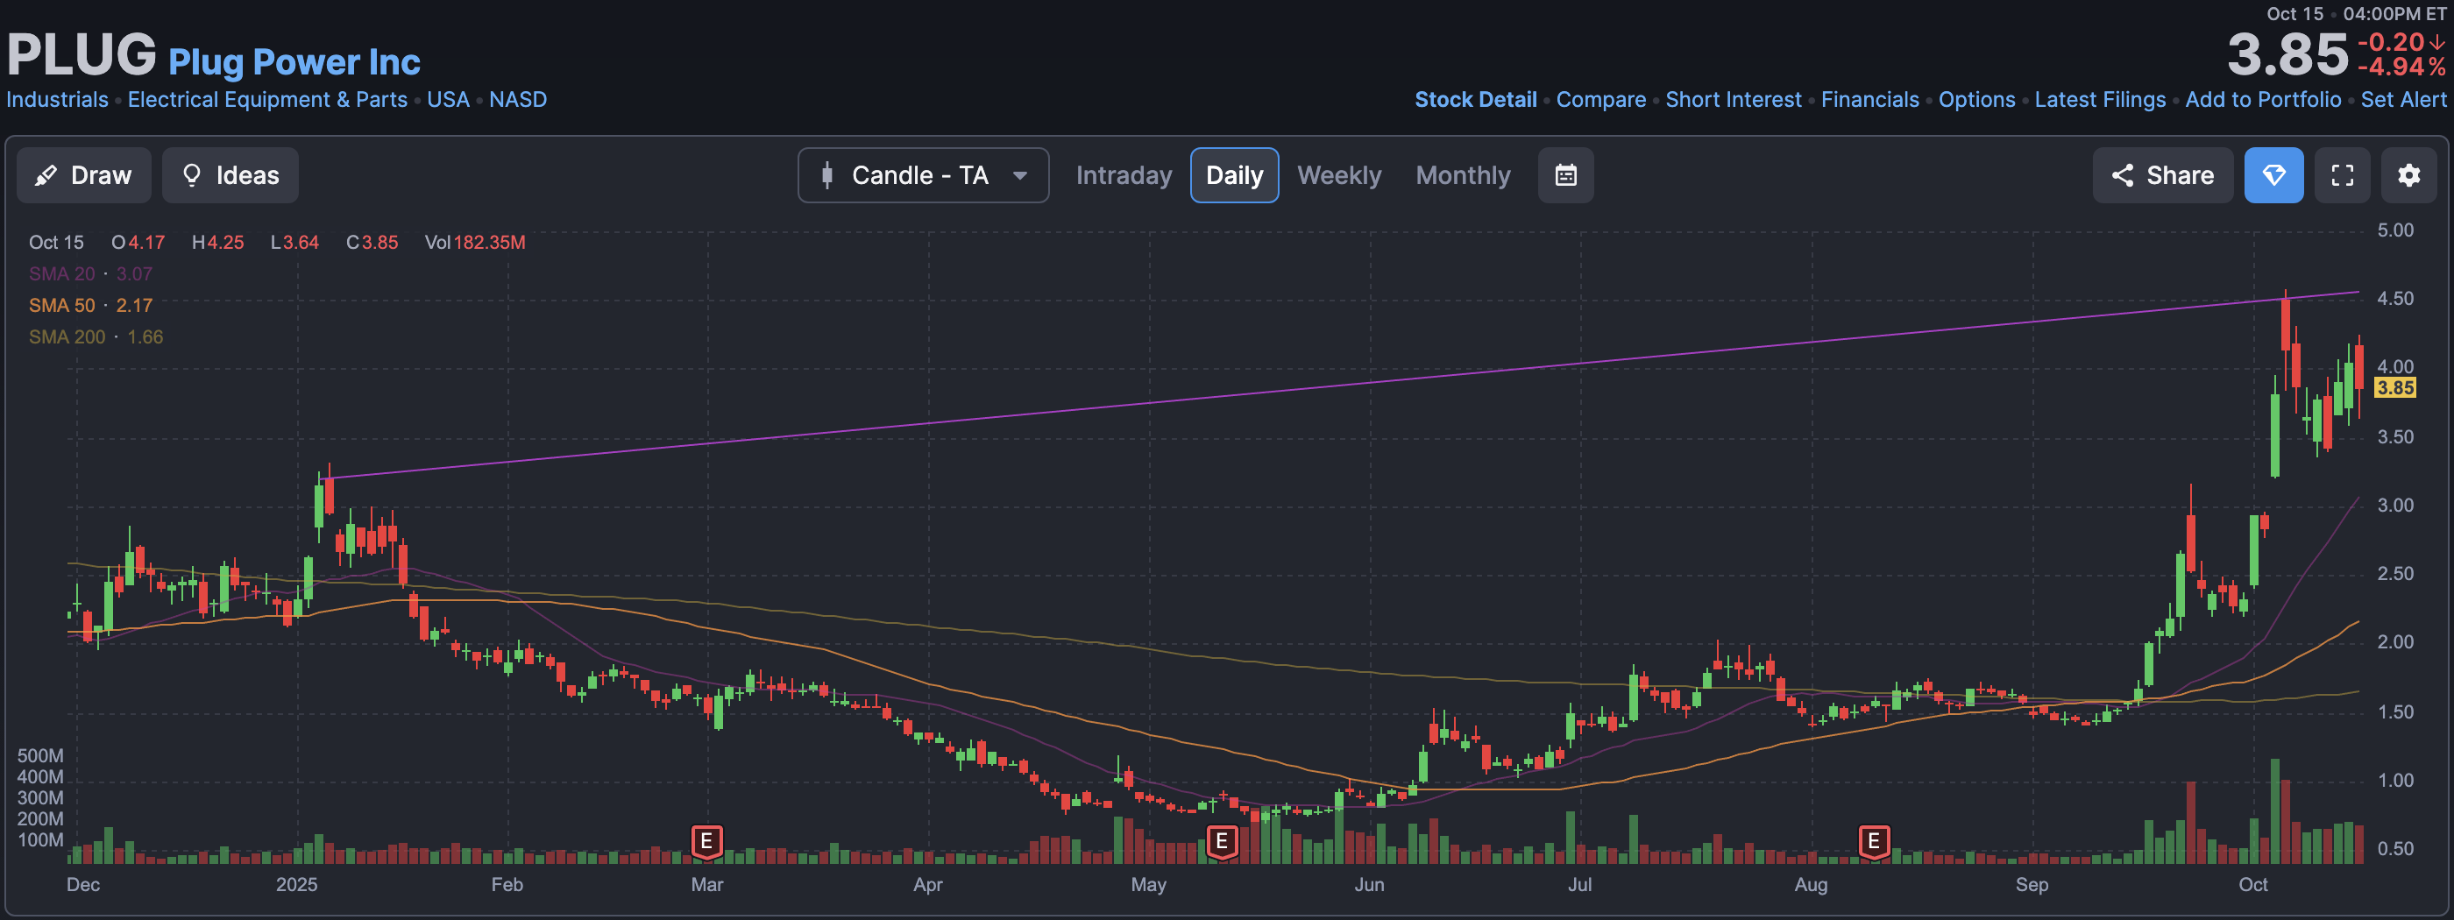Viewport: 2454px width, 920px height.
Task: Click the SMA 200 indicator label
Action: [67, 336]
